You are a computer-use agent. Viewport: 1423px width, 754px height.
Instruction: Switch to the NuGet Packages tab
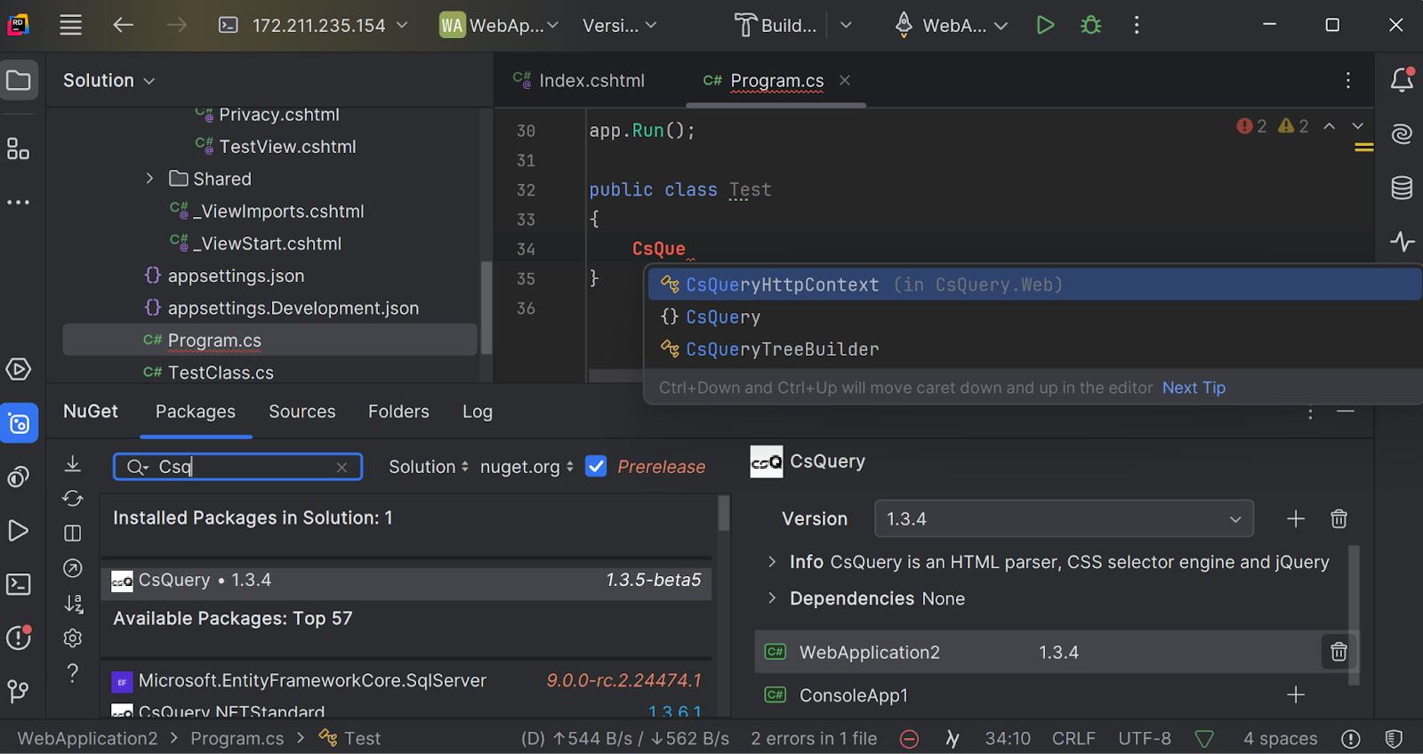196,411
